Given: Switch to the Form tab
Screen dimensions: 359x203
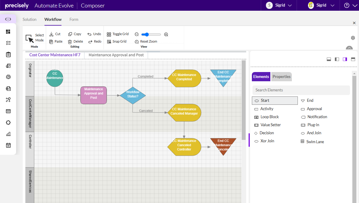Looking at the screenshot, I should pos(74,19).
